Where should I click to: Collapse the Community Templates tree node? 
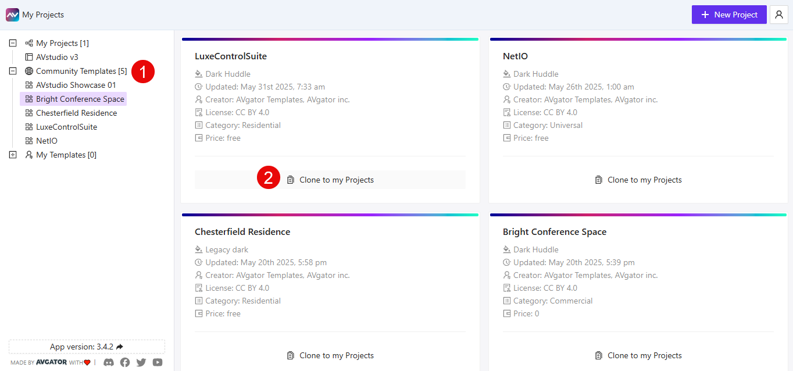(12, 71)
